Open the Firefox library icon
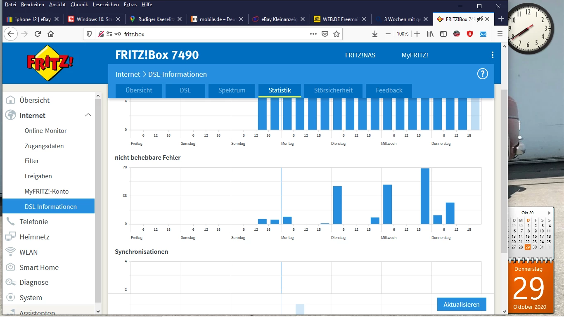Viewport: 564px width, 317px height. (430, 34)
